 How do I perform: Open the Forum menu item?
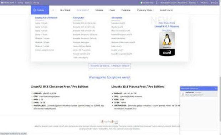pyautogui.click(x=112, y=10)
